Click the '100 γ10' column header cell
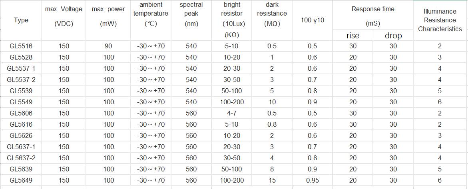Viewport: 468px width, 189px height. coord(312,20)
